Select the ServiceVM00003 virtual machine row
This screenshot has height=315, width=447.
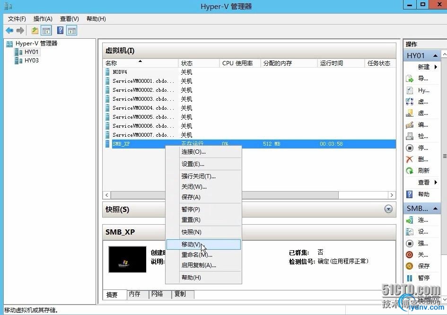click(250, 99)
